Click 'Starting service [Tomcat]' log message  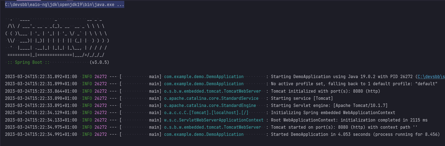coord(302,98)
